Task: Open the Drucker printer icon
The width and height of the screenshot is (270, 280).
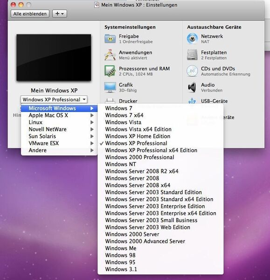Action: pyautogui.click(x=110, y=101)
